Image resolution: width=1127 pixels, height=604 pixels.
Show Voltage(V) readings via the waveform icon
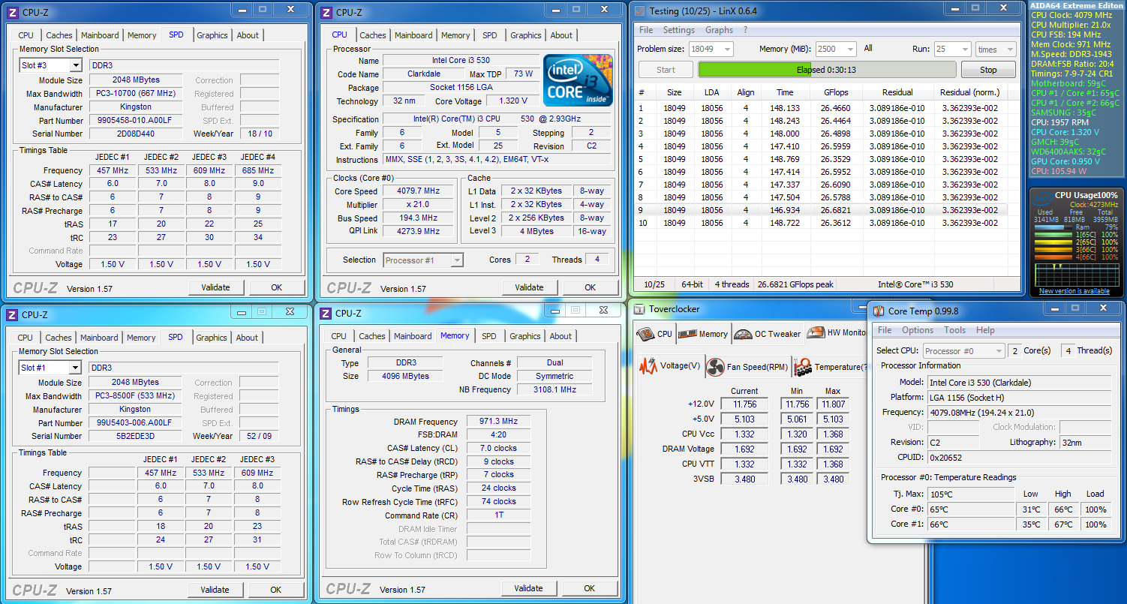[x=648, y=366]
